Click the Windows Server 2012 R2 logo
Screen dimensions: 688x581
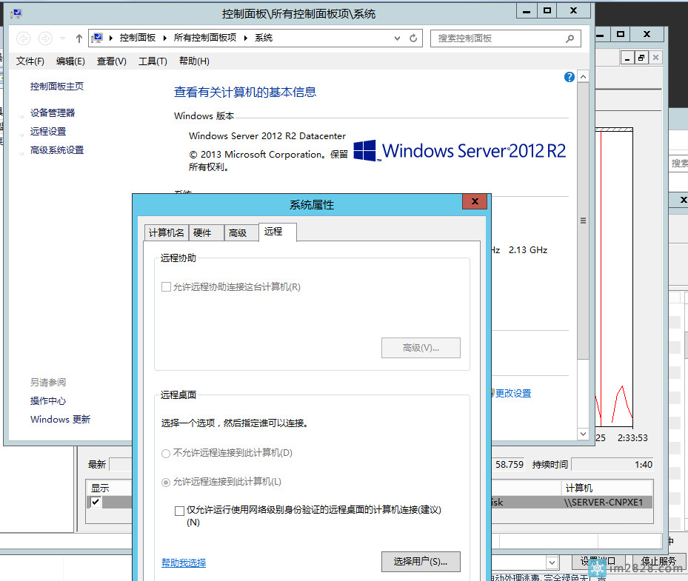tap(459, 151)
